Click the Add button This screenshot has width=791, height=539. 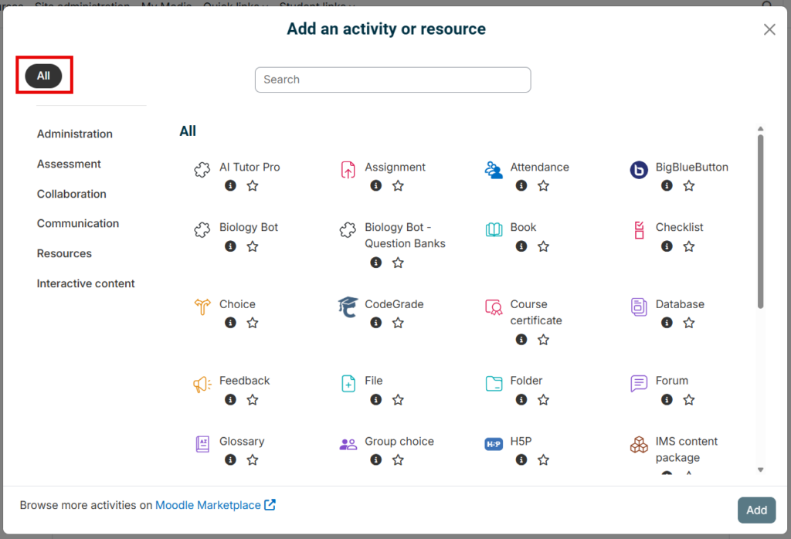coord(756,510)
